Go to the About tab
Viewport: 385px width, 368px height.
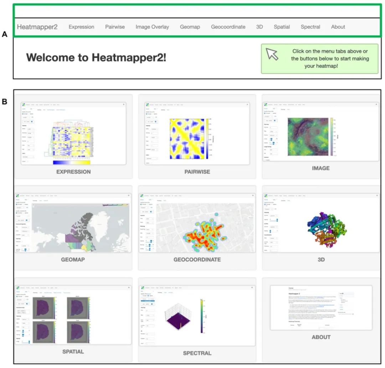(338, 27)
